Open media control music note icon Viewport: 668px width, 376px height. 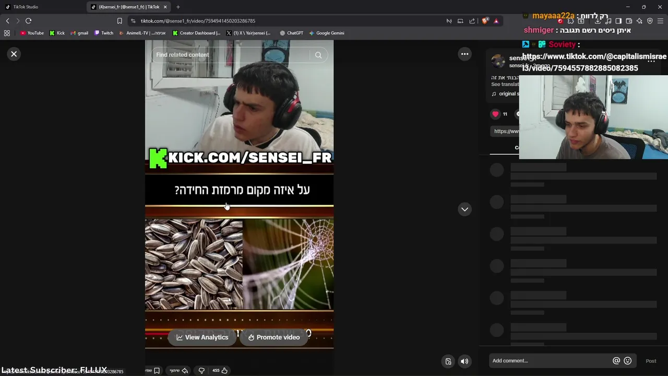609,21
